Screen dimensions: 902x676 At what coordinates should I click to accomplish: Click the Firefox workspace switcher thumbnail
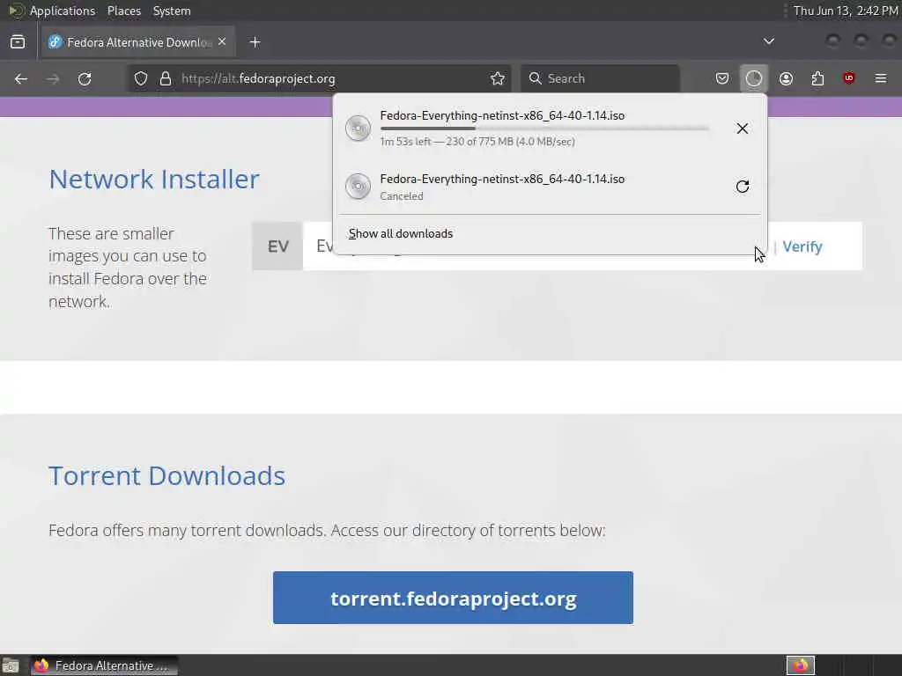click(x=800, y=665)
